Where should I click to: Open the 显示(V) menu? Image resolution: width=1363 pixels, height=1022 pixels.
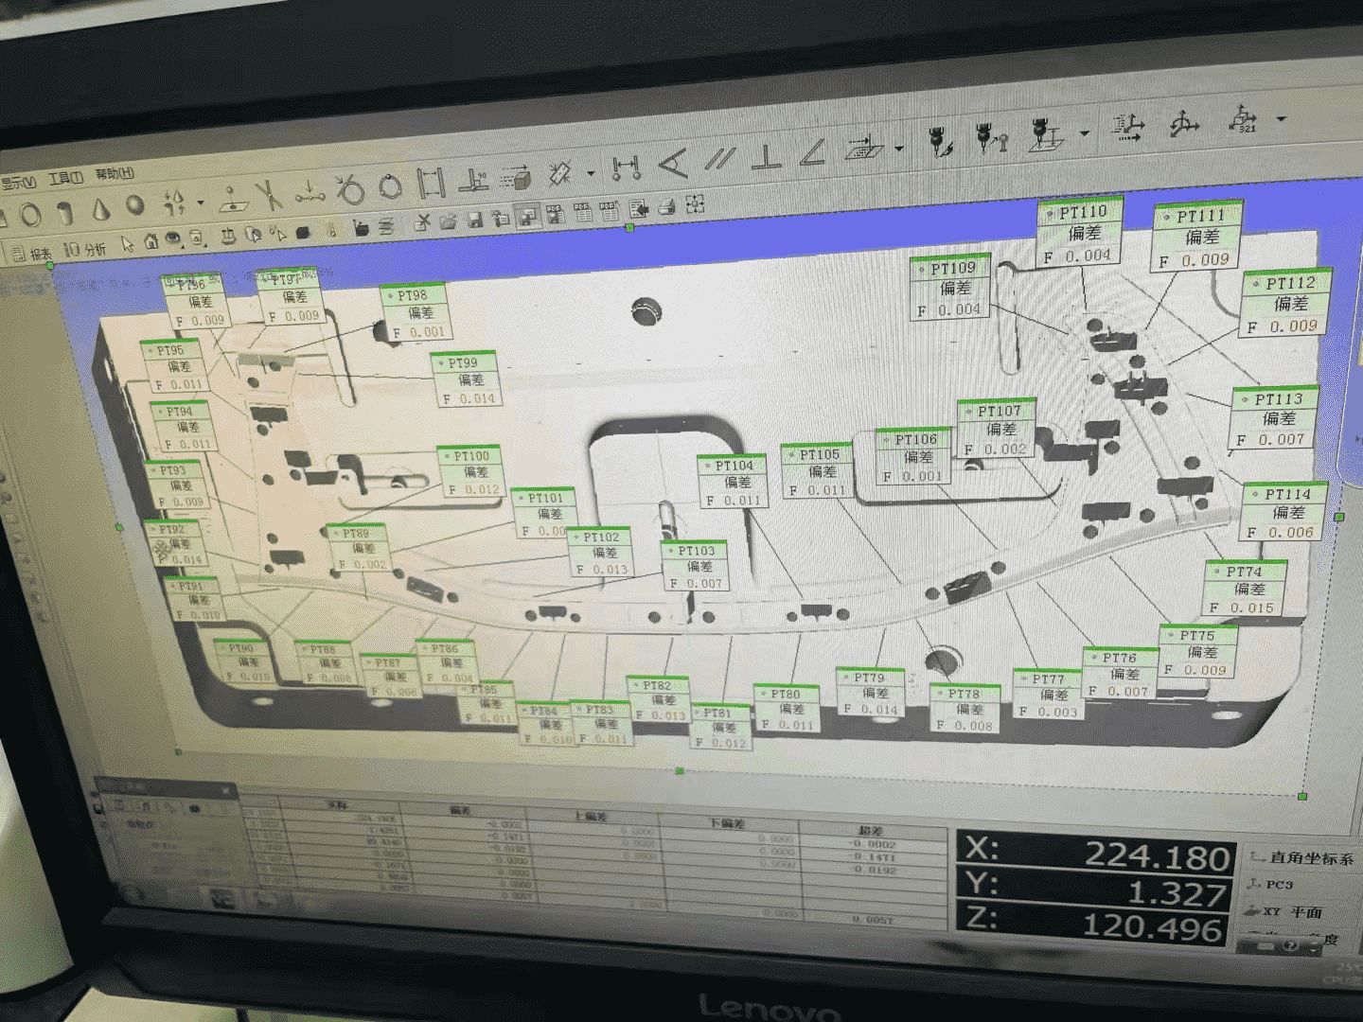click(17, 182)
